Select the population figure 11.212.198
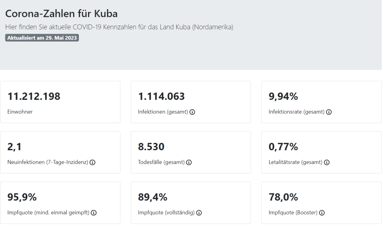Viewport: 383px width, 229px height. [x=34, y=97]
